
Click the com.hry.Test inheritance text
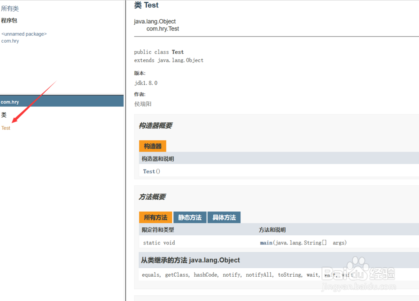coord(163,28)
